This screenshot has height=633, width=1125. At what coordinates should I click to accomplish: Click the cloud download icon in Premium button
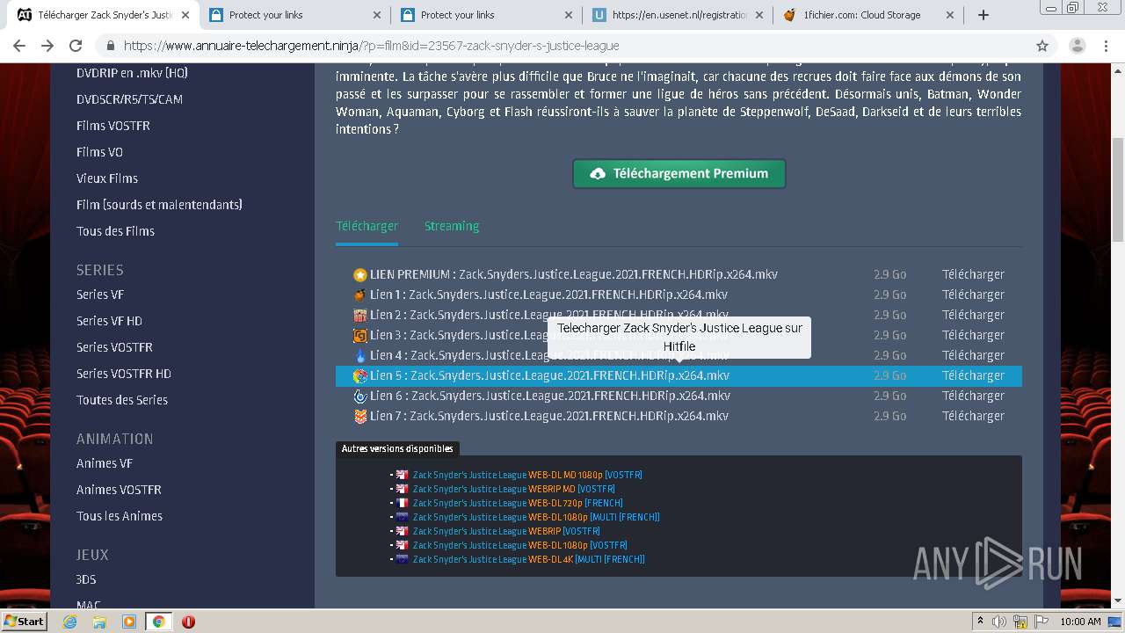click(x=598, y=174)
